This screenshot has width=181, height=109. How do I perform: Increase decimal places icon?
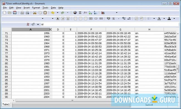pos(124,18)
